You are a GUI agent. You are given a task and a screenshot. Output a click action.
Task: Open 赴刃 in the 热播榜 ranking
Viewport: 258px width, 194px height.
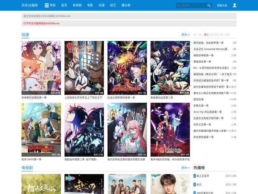pyautogui.click(x=199, y=185)
